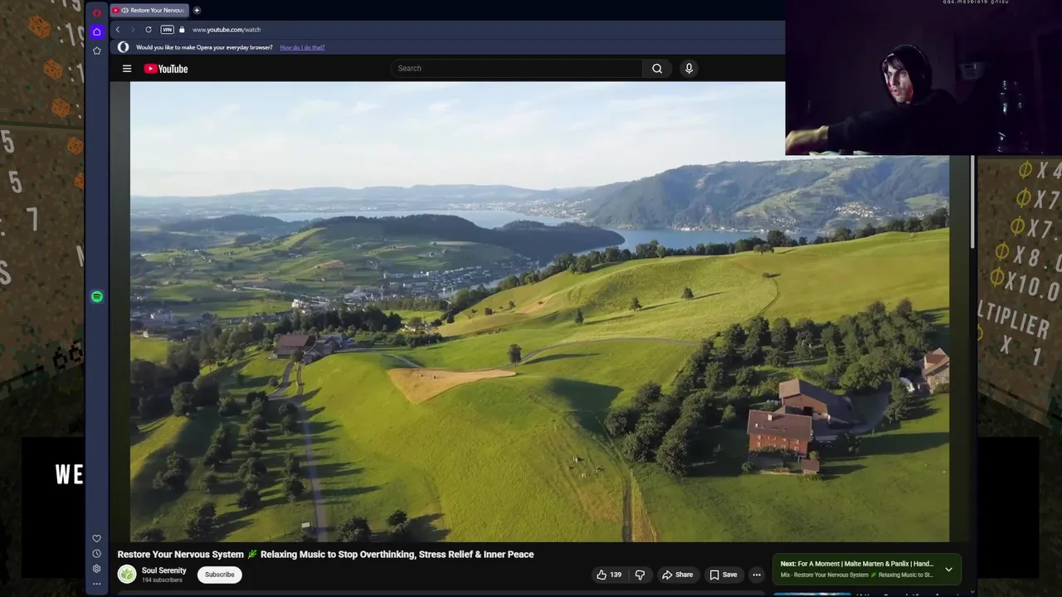
Task: Toggle the VPN badge in address bar
Action: click(167, 30)
